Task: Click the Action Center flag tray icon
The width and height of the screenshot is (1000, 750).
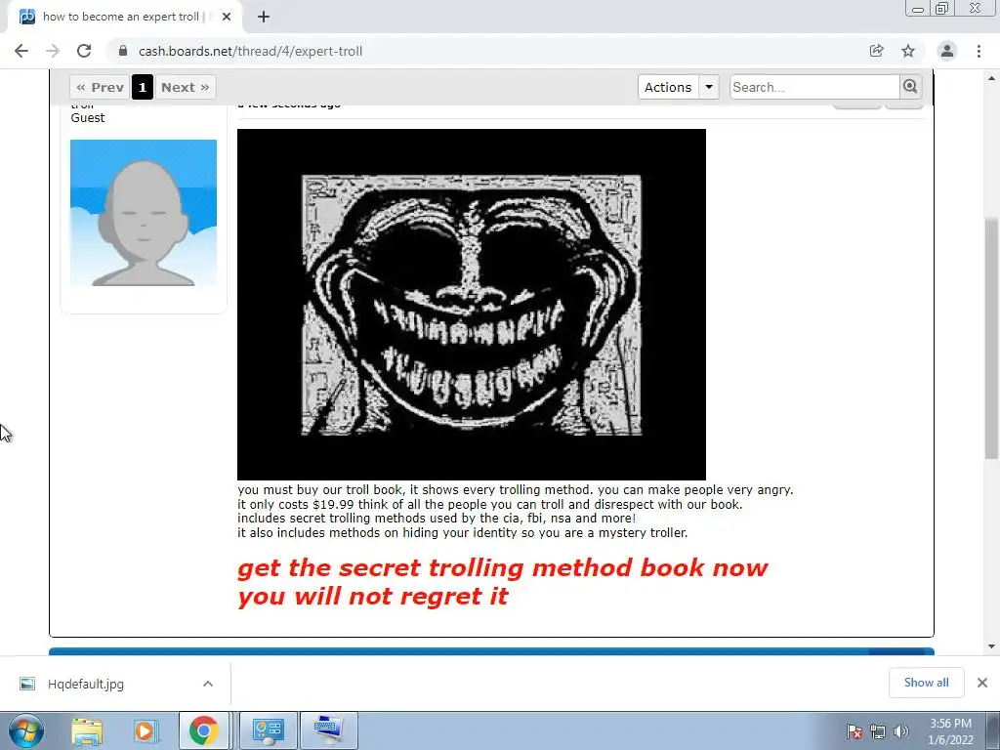Action: click(854, 731)
